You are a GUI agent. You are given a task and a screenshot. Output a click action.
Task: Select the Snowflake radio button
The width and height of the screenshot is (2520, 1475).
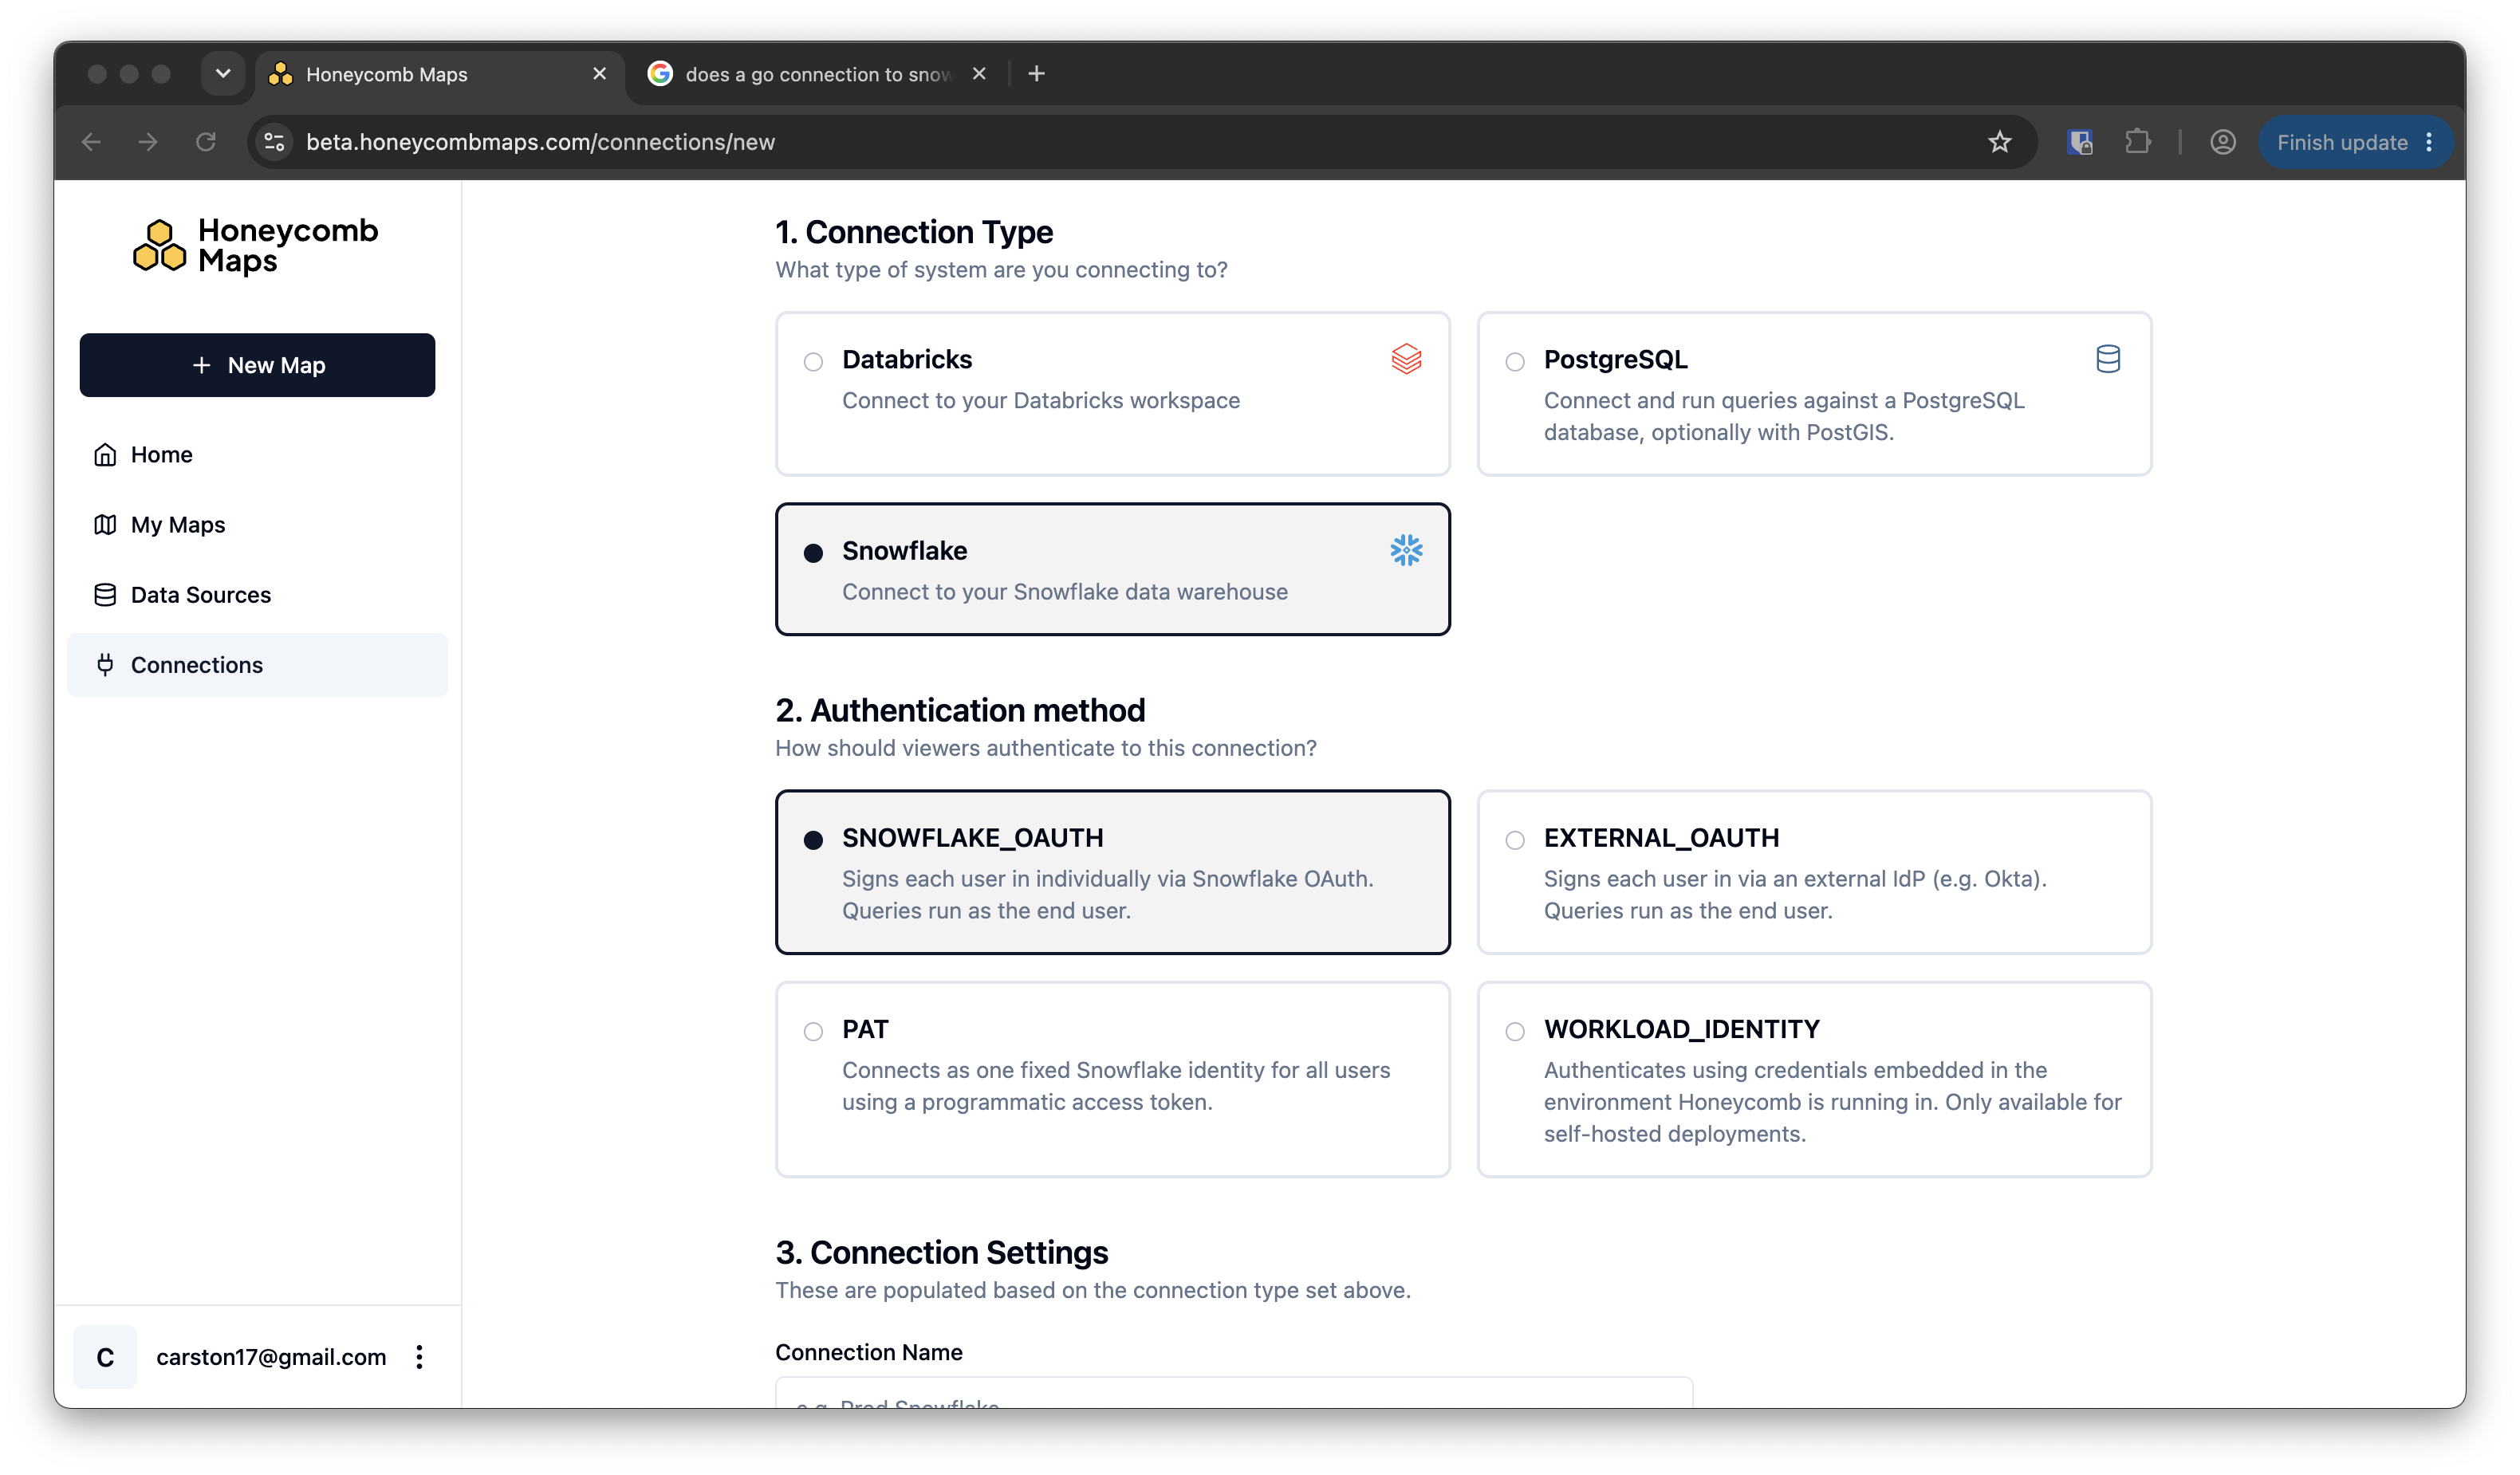click(813, 552)
